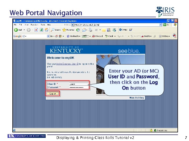Image resolution: width=189 pixels, height=141 pixels.
Task: Open the Edit menu
Action: coord(20,25)
